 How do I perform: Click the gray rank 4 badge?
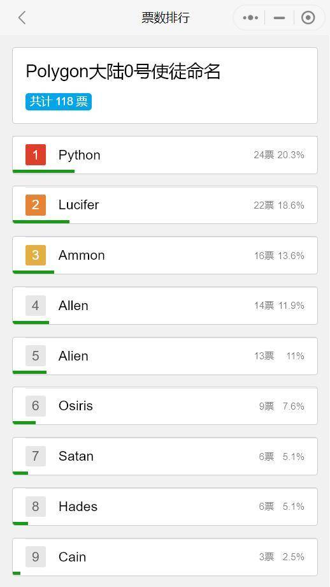[x=36, y=306]
